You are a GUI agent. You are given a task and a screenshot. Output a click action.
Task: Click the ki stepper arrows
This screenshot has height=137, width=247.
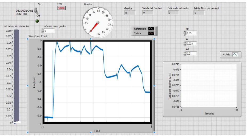(185, 43)
